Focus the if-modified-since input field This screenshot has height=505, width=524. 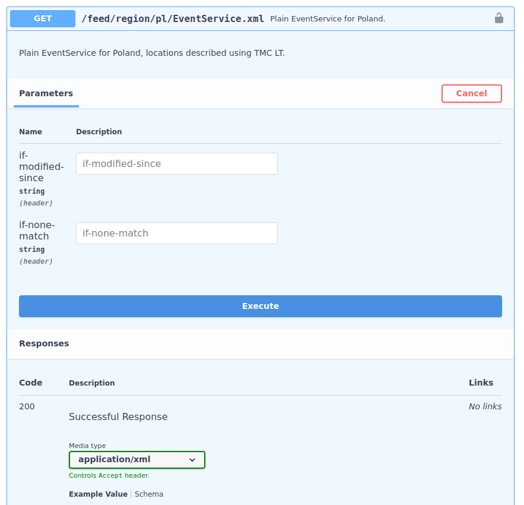tap(176, 163)
